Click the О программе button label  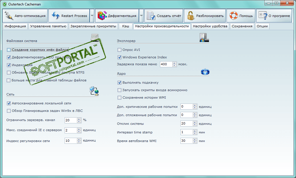(279, 16)
